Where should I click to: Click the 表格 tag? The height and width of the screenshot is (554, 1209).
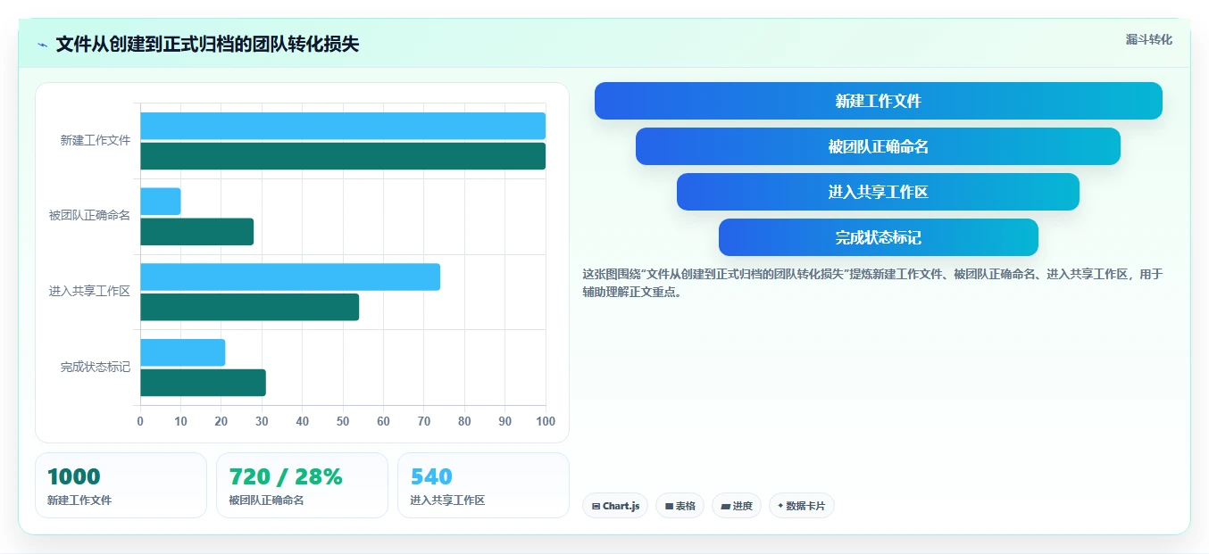tap(680, 506)
